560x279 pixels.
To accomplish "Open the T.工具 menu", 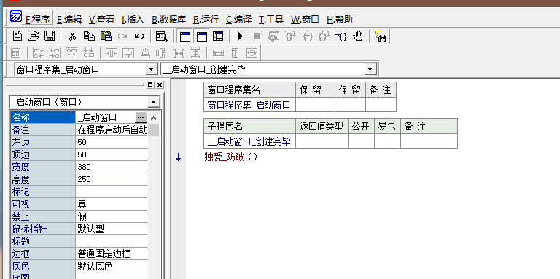I will point(271,19).
